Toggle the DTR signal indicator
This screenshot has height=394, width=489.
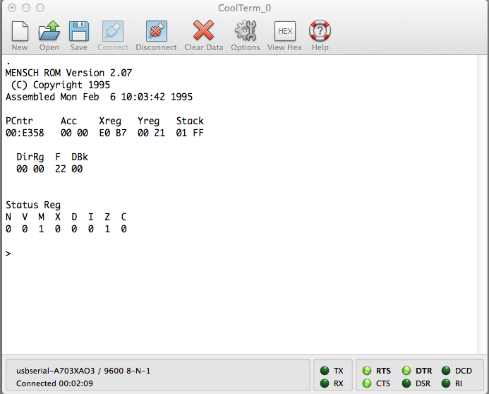click(x=407, y=370)
